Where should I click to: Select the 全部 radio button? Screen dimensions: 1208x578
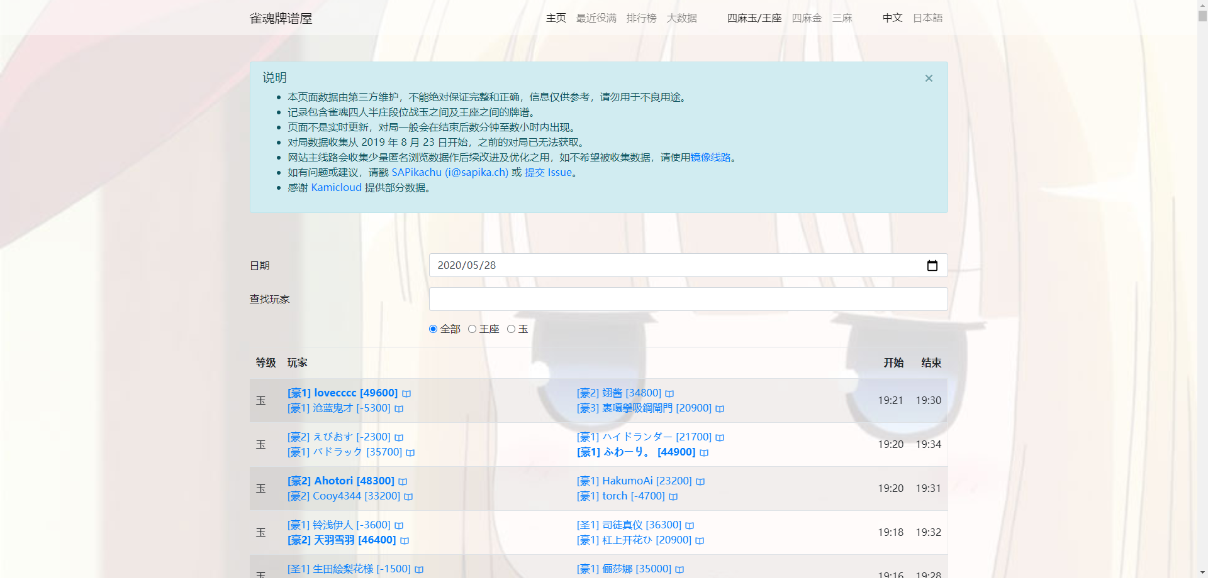pos(433,329)
